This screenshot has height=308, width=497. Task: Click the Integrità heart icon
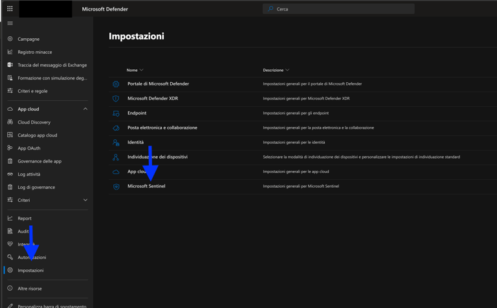point(10,244)
